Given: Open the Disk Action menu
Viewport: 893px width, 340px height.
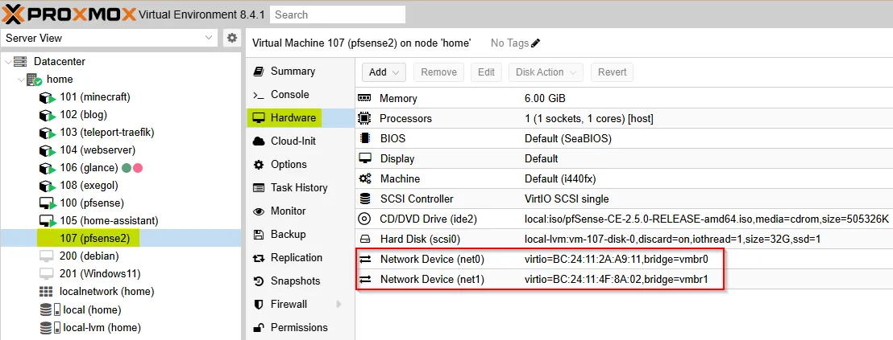Looking at the screenshot, I should [x=546, y=72].
